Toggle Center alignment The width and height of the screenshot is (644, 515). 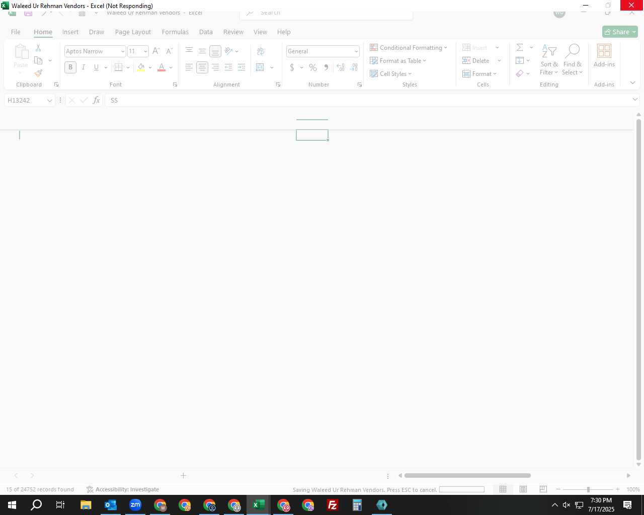(202, 67)
